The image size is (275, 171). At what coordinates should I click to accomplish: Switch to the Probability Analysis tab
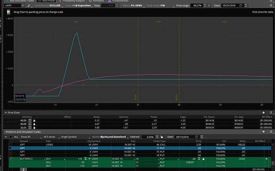coord(73,1)
